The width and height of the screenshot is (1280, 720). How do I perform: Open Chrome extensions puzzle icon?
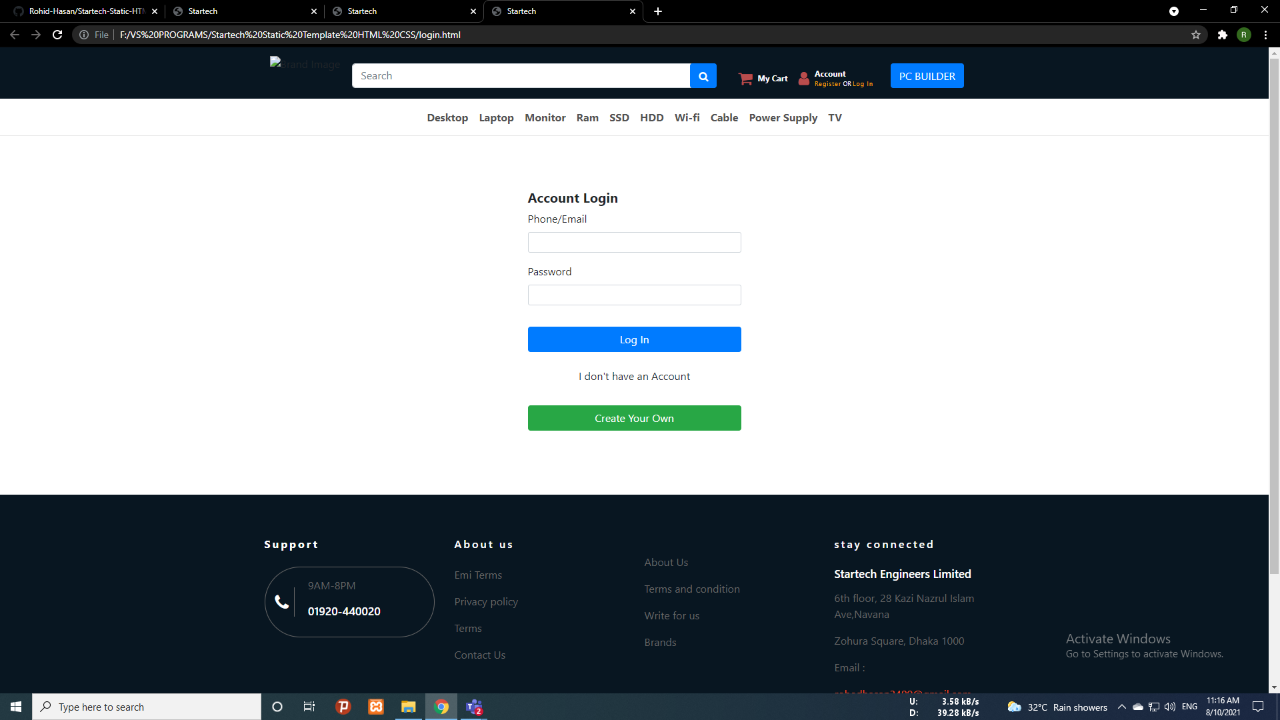coord(1223,35)
